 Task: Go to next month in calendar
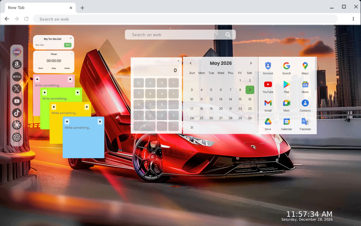pyautogui.click(x=251, y=63)
